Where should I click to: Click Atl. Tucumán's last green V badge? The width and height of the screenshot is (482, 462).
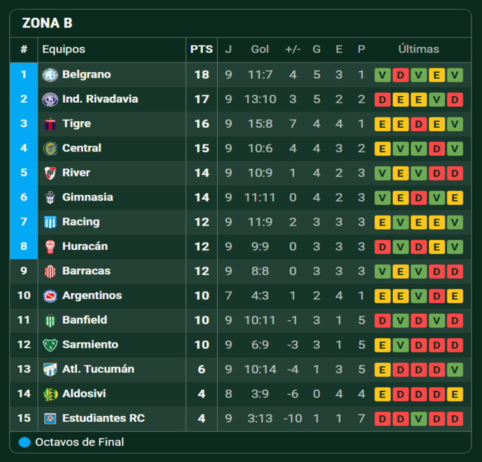pos(454,370)
